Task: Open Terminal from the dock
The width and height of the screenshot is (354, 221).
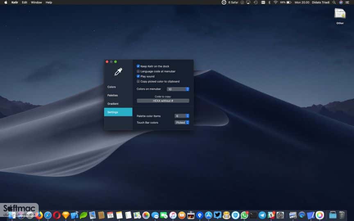Action: (x=253, y=215)
